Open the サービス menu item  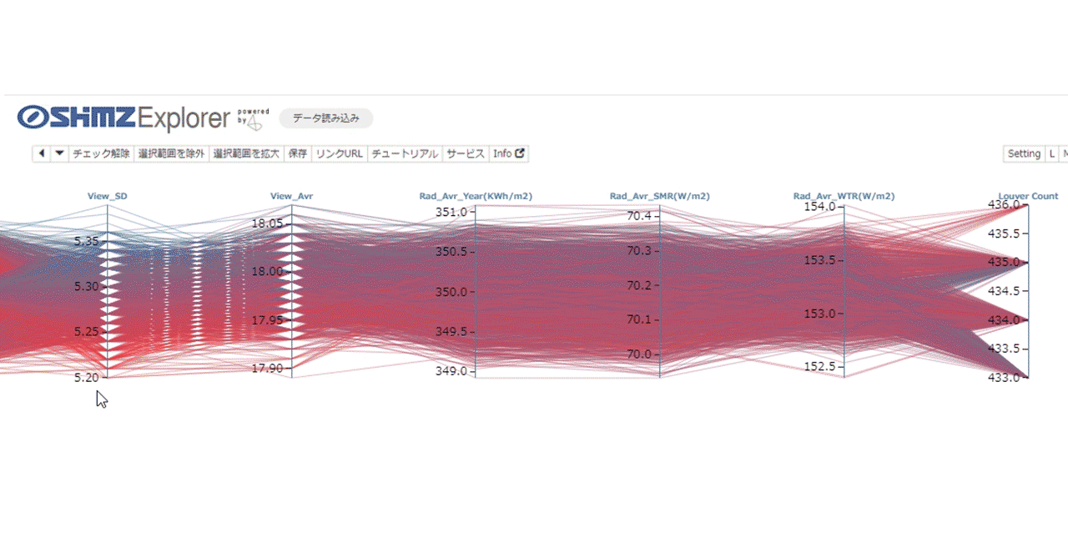coord(466,153)
